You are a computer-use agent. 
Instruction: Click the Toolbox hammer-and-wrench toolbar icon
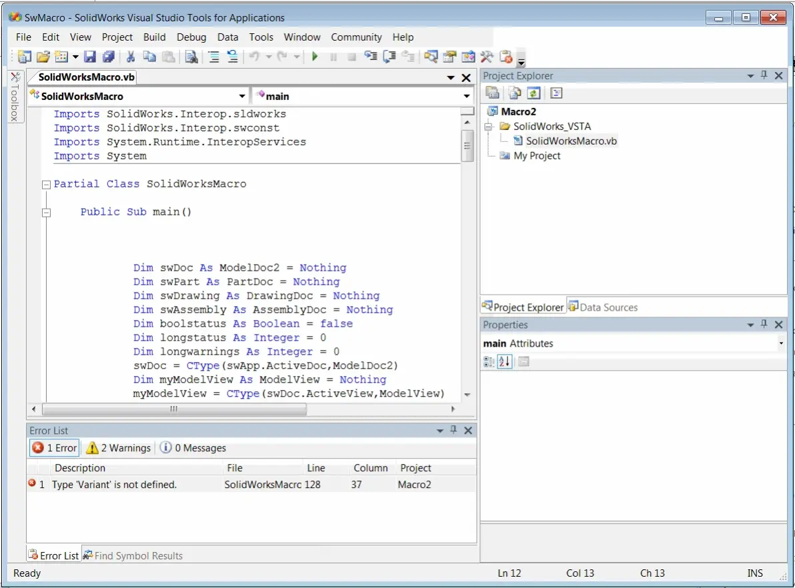[x=487, y=57]
